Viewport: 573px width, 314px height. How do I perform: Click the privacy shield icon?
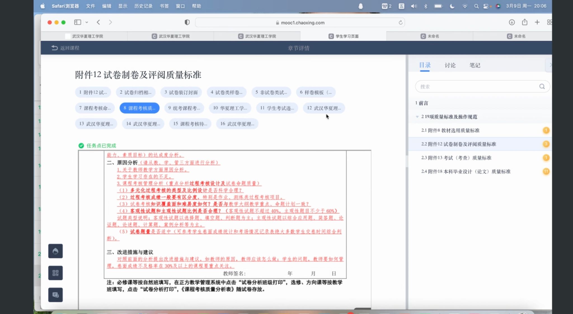pos(187,22)
